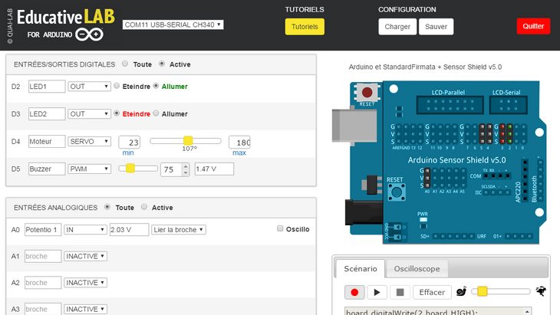Image resolution: width=560 pixels, height=315 pixels.
Task: Stop the scenario playback
Action: pos(400,292)
